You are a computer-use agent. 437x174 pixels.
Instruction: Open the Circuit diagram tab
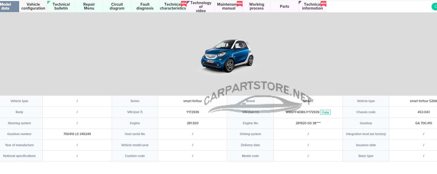(x=117, y=6)
